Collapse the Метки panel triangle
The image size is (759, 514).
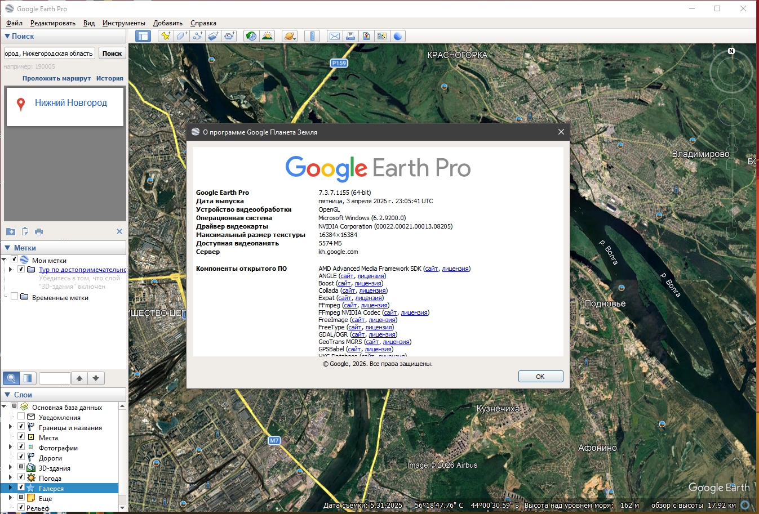point(7,248)
